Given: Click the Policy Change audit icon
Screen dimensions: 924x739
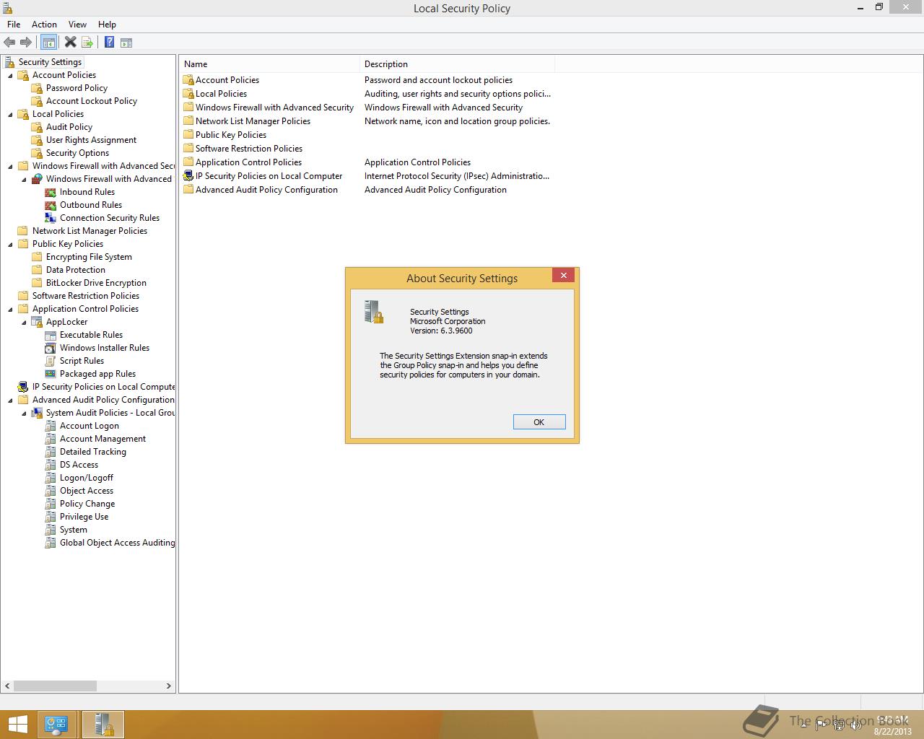Looking at the screenshot, I should (x=51, y=504).
